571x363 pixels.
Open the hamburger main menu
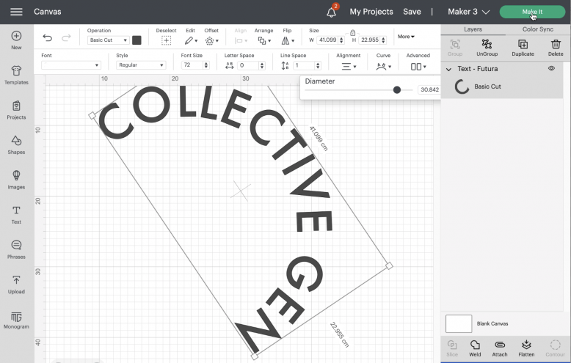pos(16,12)
